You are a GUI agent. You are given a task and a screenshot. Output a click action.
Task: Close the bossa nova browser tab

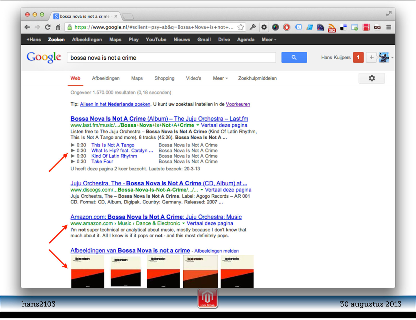(116, 16)
